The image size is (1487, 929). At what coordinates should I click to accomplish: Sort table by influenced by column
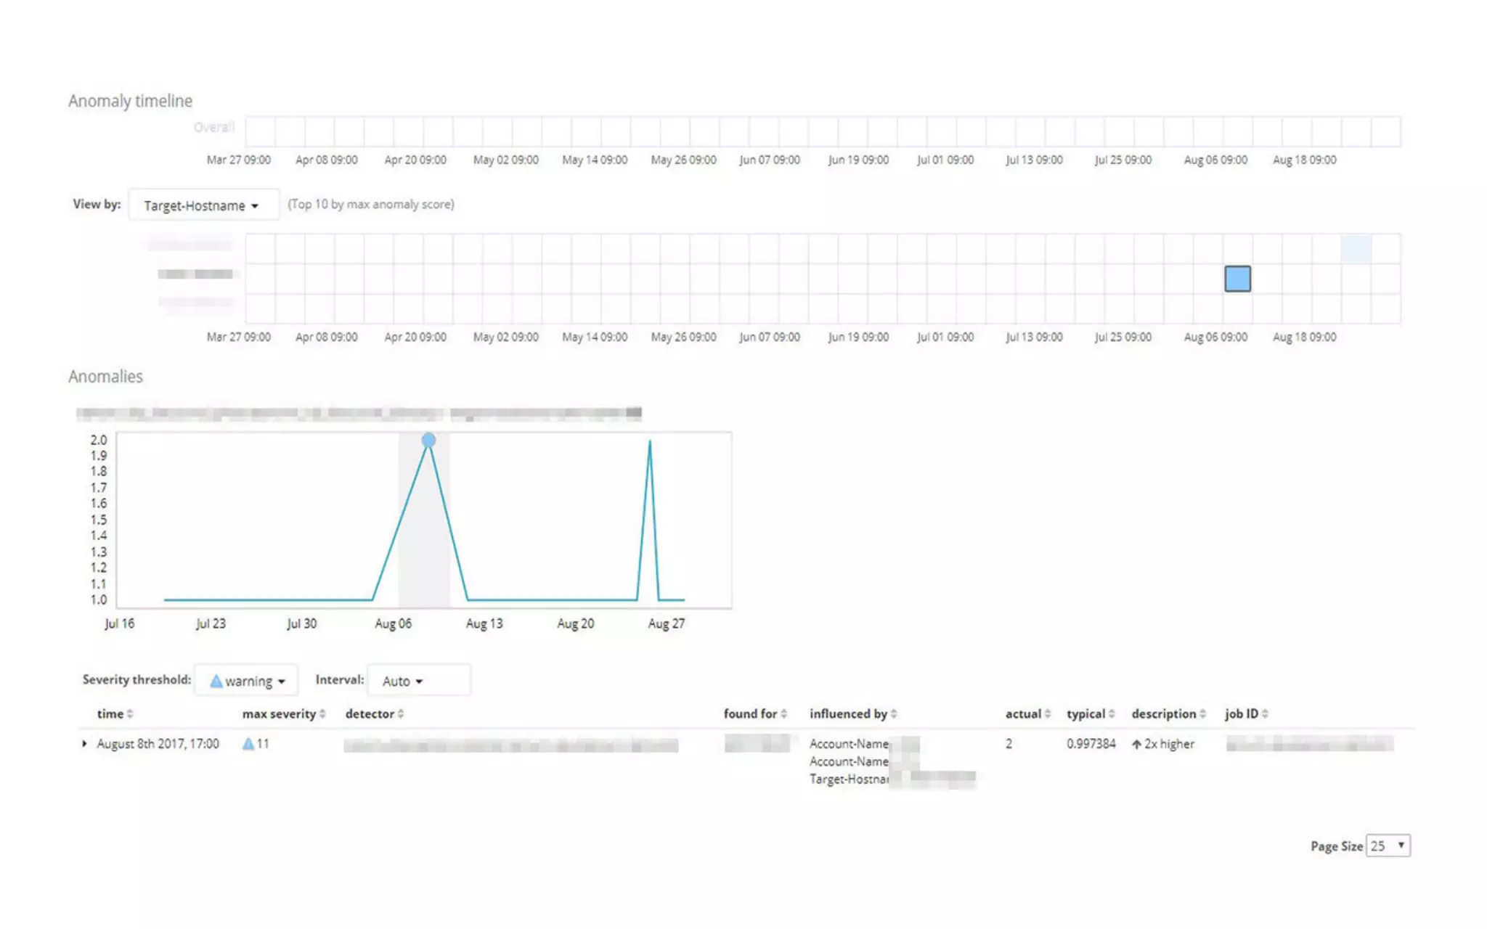pos(853,714)
